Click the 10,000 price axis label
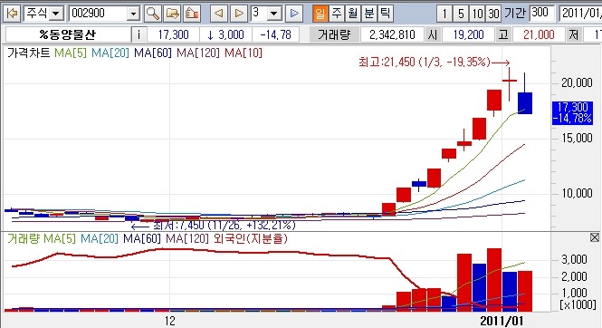Image resolution: width=602 pixels, height=328 pixels. [577, 193]
